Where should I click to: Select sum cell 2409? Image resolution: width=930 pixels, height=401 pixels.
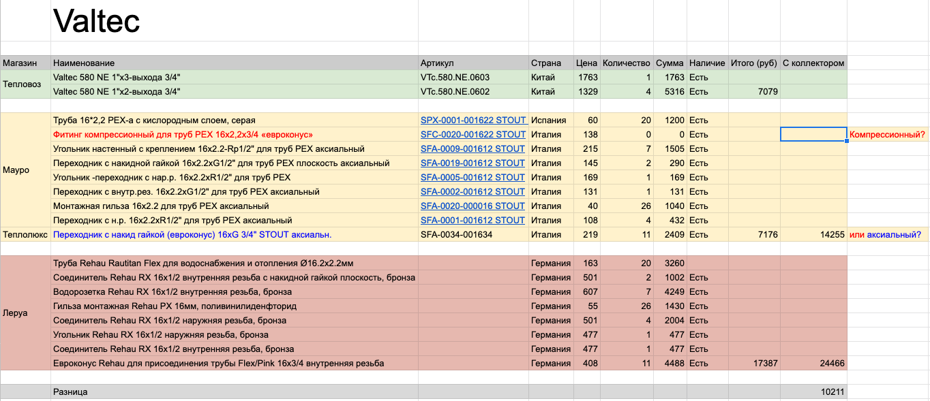click(670, 234)
